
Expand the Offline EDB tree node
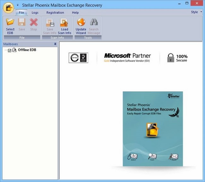(x=5, y=50)
